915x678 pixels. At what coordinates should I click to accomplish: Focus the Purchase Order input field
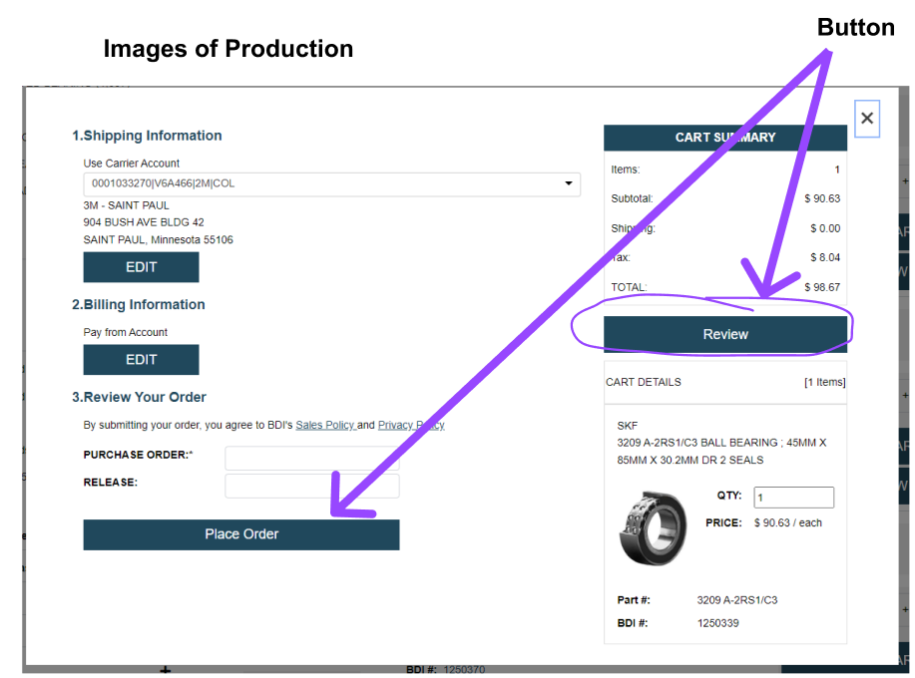pyautogui.click(x=312, y=459)
